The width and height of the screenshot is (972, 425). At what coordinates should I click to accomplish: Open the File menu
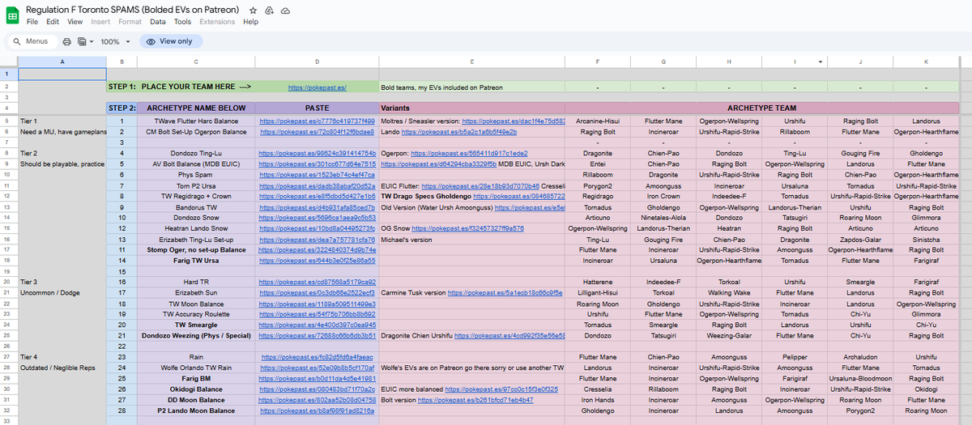coord(32,22)
